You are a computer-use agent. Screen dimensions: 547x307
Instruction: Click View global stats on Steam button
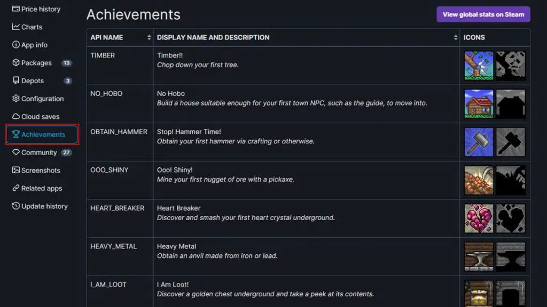tap(483, 14)
